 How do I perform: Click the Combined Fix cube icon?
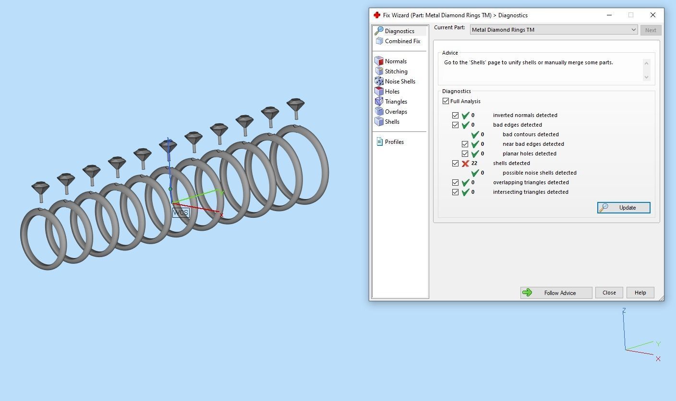pos(379,41)
